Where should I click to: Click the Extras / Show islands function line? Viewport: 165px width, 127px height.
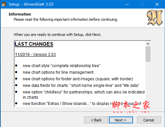click(x=82, y=104)
